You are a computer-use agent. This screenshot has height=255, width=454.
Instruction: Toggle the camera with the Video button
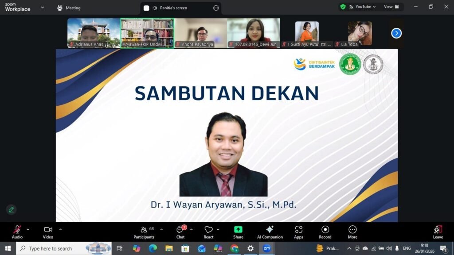(x=48, y=232)
